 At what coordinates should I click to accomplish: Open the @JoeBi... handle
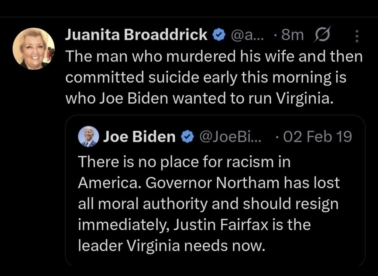click(x=230, y=136)
